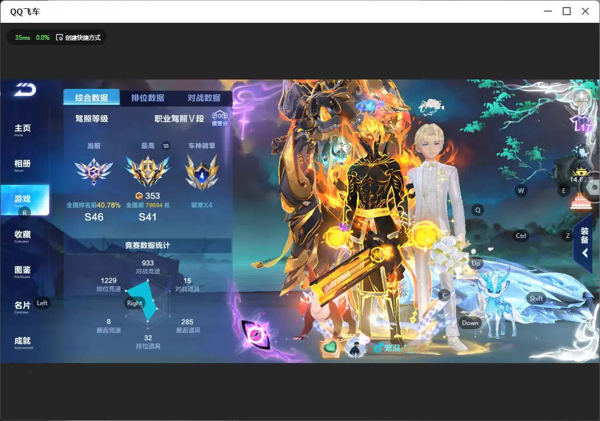The width and height of the screenshot is (600, 421).
Task: Click the 0.0% packet loss indicator
Action: click(x=43, y=37)
